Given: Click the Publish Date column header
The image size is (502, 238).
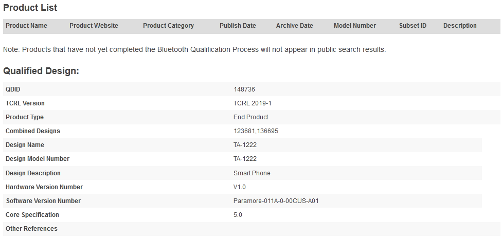Looking at the screenshot, I should (x=238, y=26).
